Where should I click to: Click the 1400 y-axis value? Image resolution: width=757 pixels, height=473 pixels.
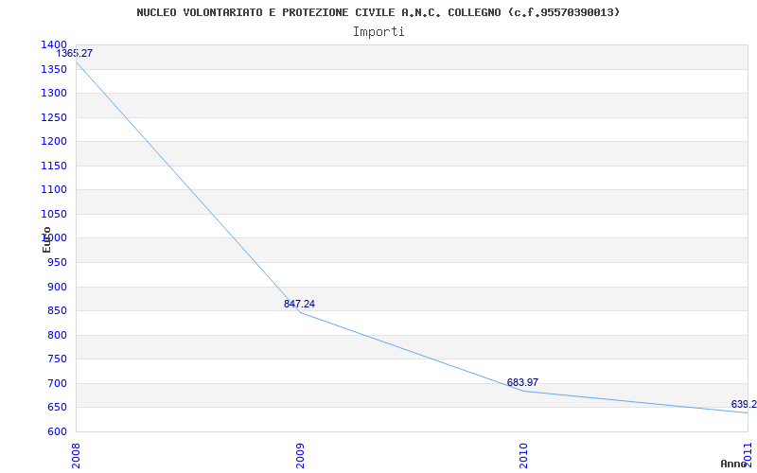(x=54, y=44)
